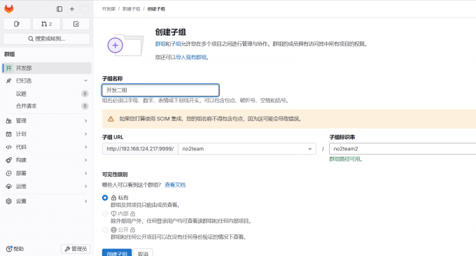Click the purple plus folder illustration
This screenshot has height=256, width=476.
point(125,45)
